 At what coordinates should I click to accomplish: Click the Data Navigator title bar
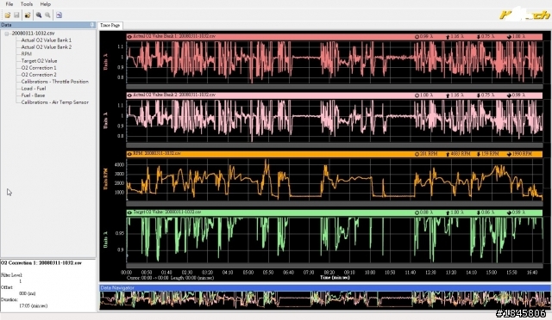point(325,287)
